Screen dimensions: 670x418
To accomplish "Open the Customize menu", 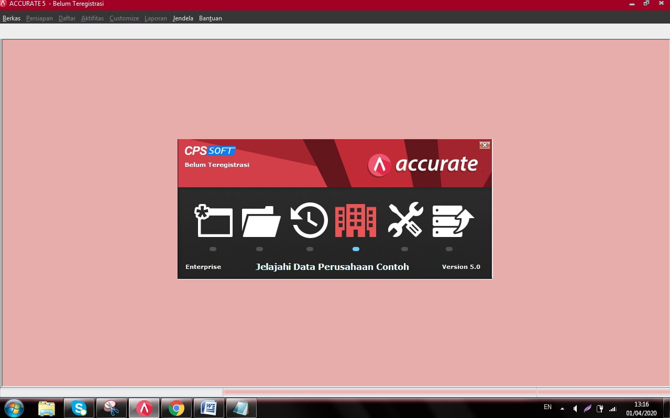I will [x=124, y=18].
